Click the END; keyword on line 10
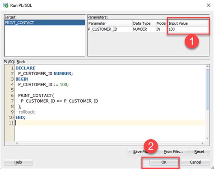This screenshot has width=214, height=169. [20, 118]
